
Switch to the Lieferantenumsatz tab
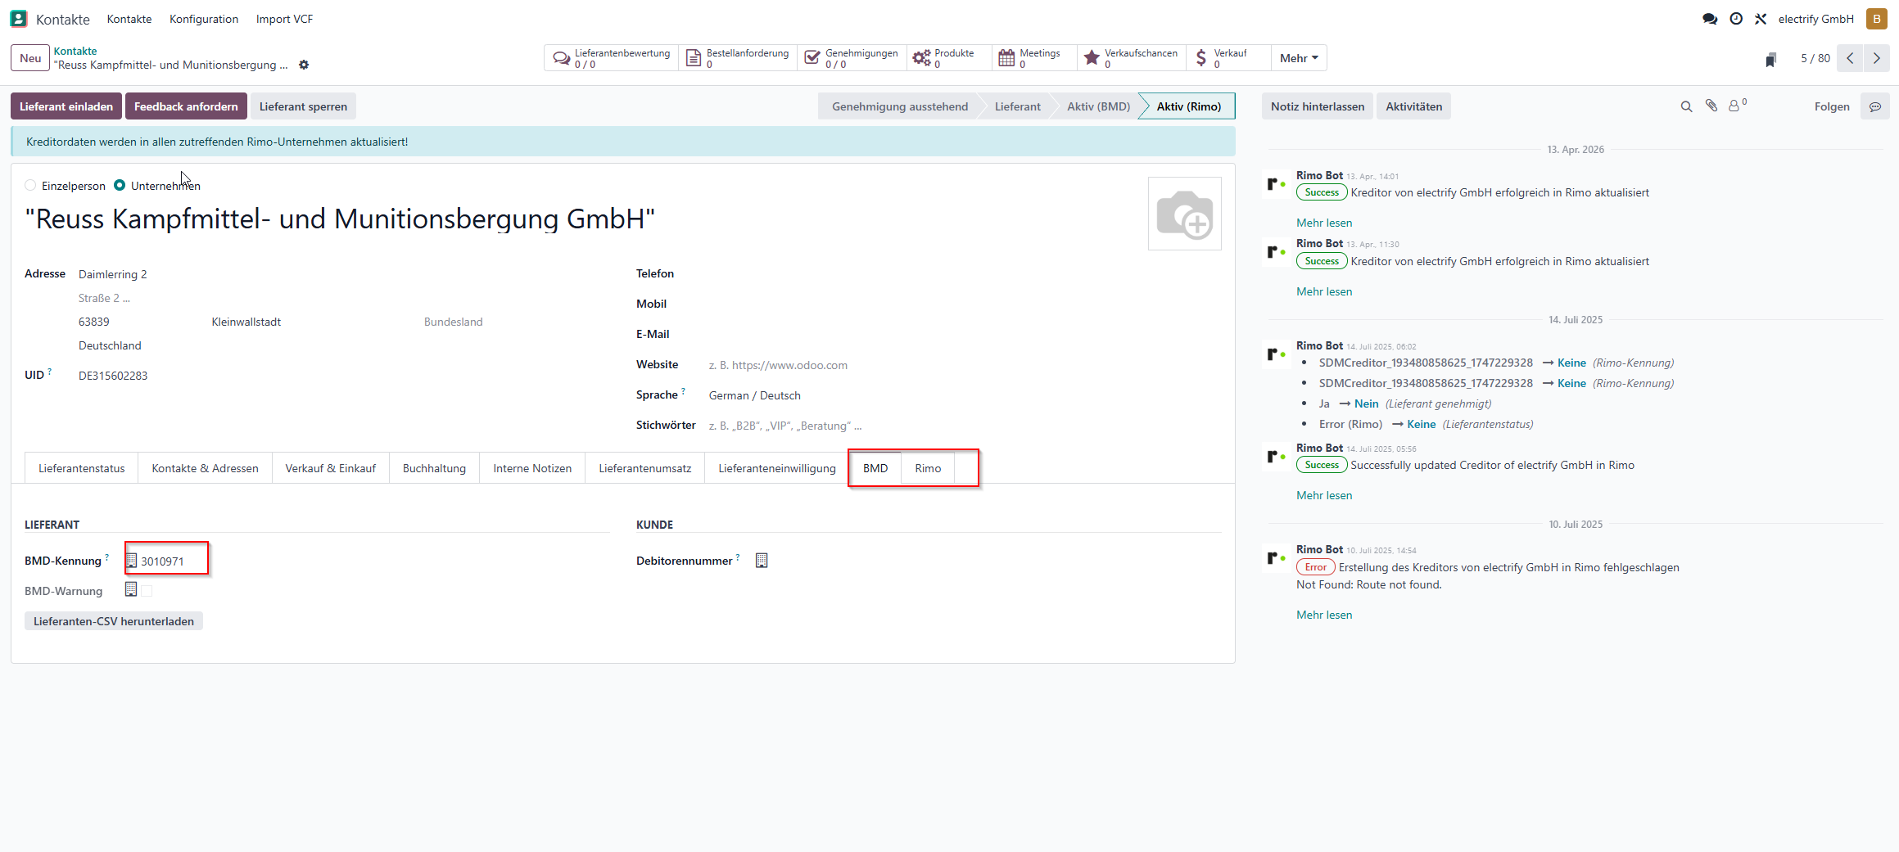(644, 468)
